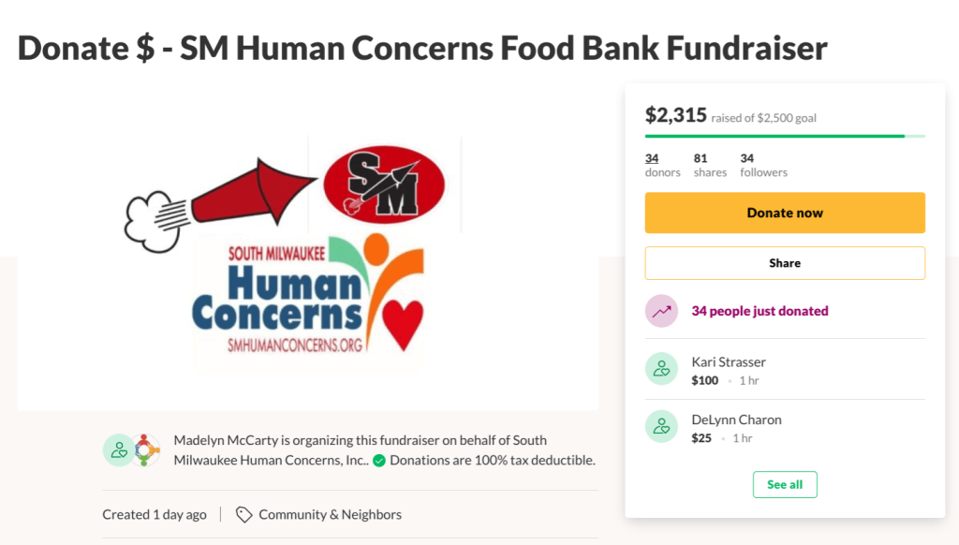Viewport: 959px width, 545px height.
Task: Click the trending arrow icon
Action: (x=661, y=311)
